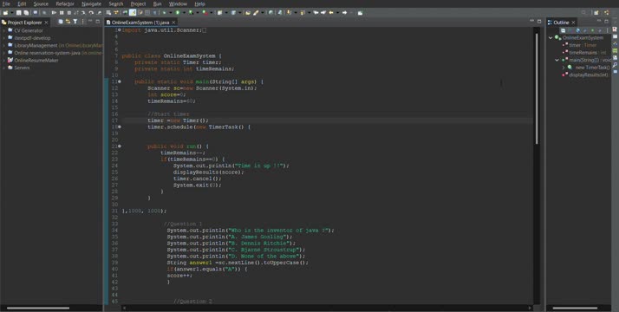
Task: Click the Collapse All icon in Project Explorer
Action: pyautogui.click(x=61, y=22)
